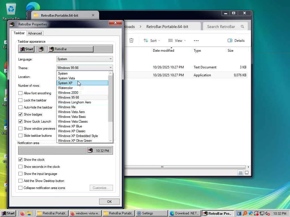The height and width of the screenshot is (217, 290).
Task: Click theme list scrollbar up arrow
Action: [x=110, y=73]
